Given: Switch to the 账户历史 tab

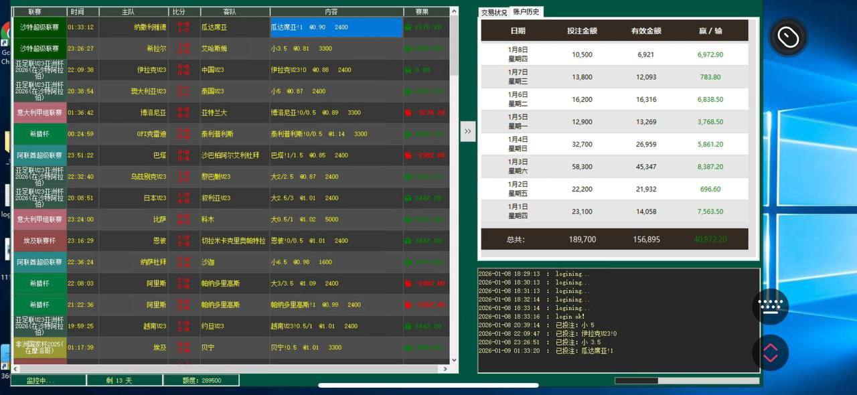Looking at the screenshot, I should 525,11.
